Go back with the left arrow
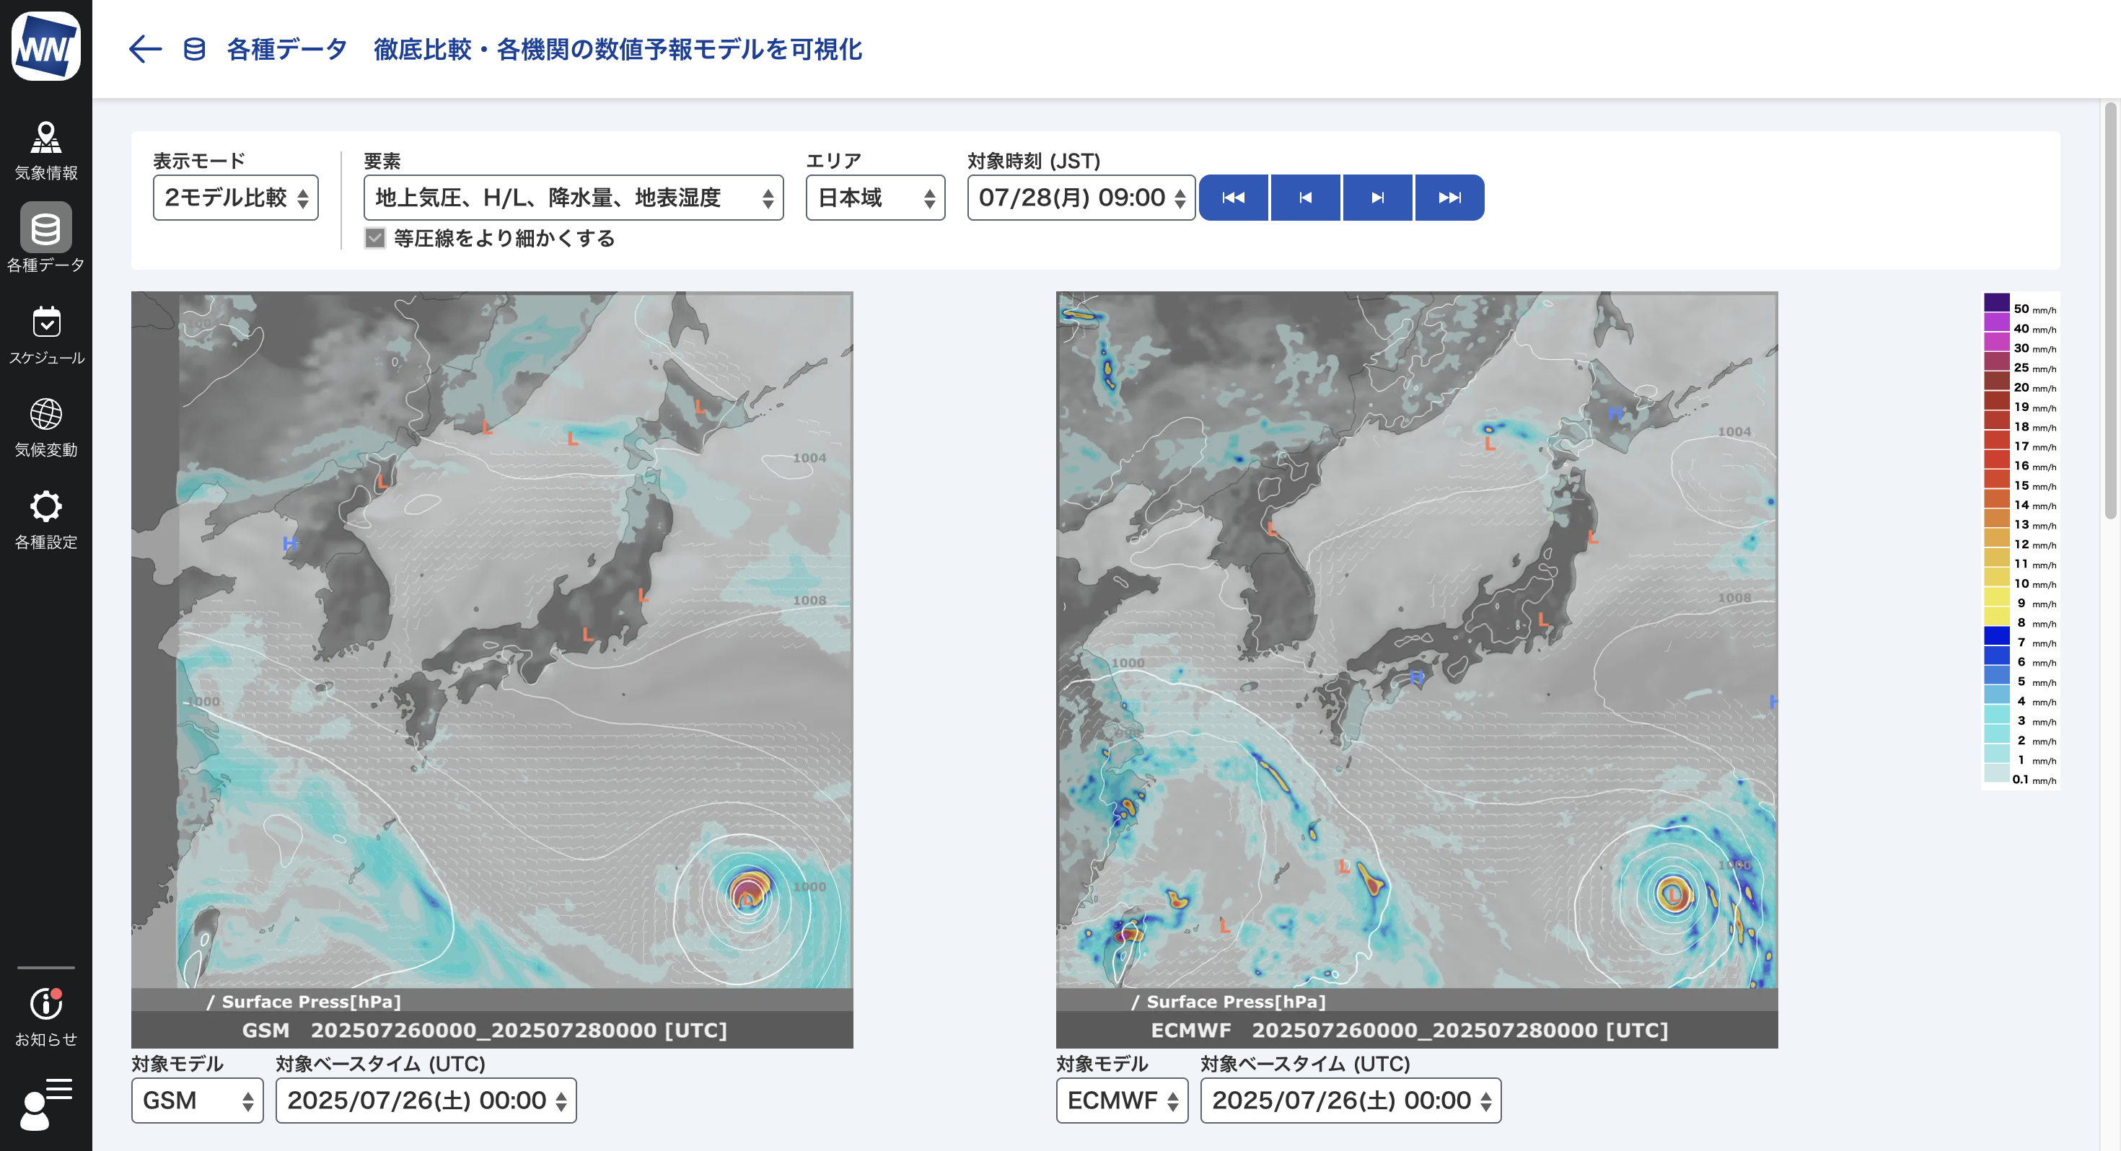Image resolution: width=2121 pixels, height=1151 pixels. point(145,49)
